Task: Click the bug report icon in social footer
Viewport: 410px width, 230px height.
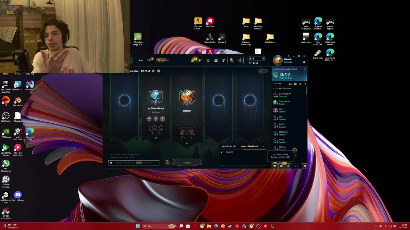Action: click(x=305, y=166)
